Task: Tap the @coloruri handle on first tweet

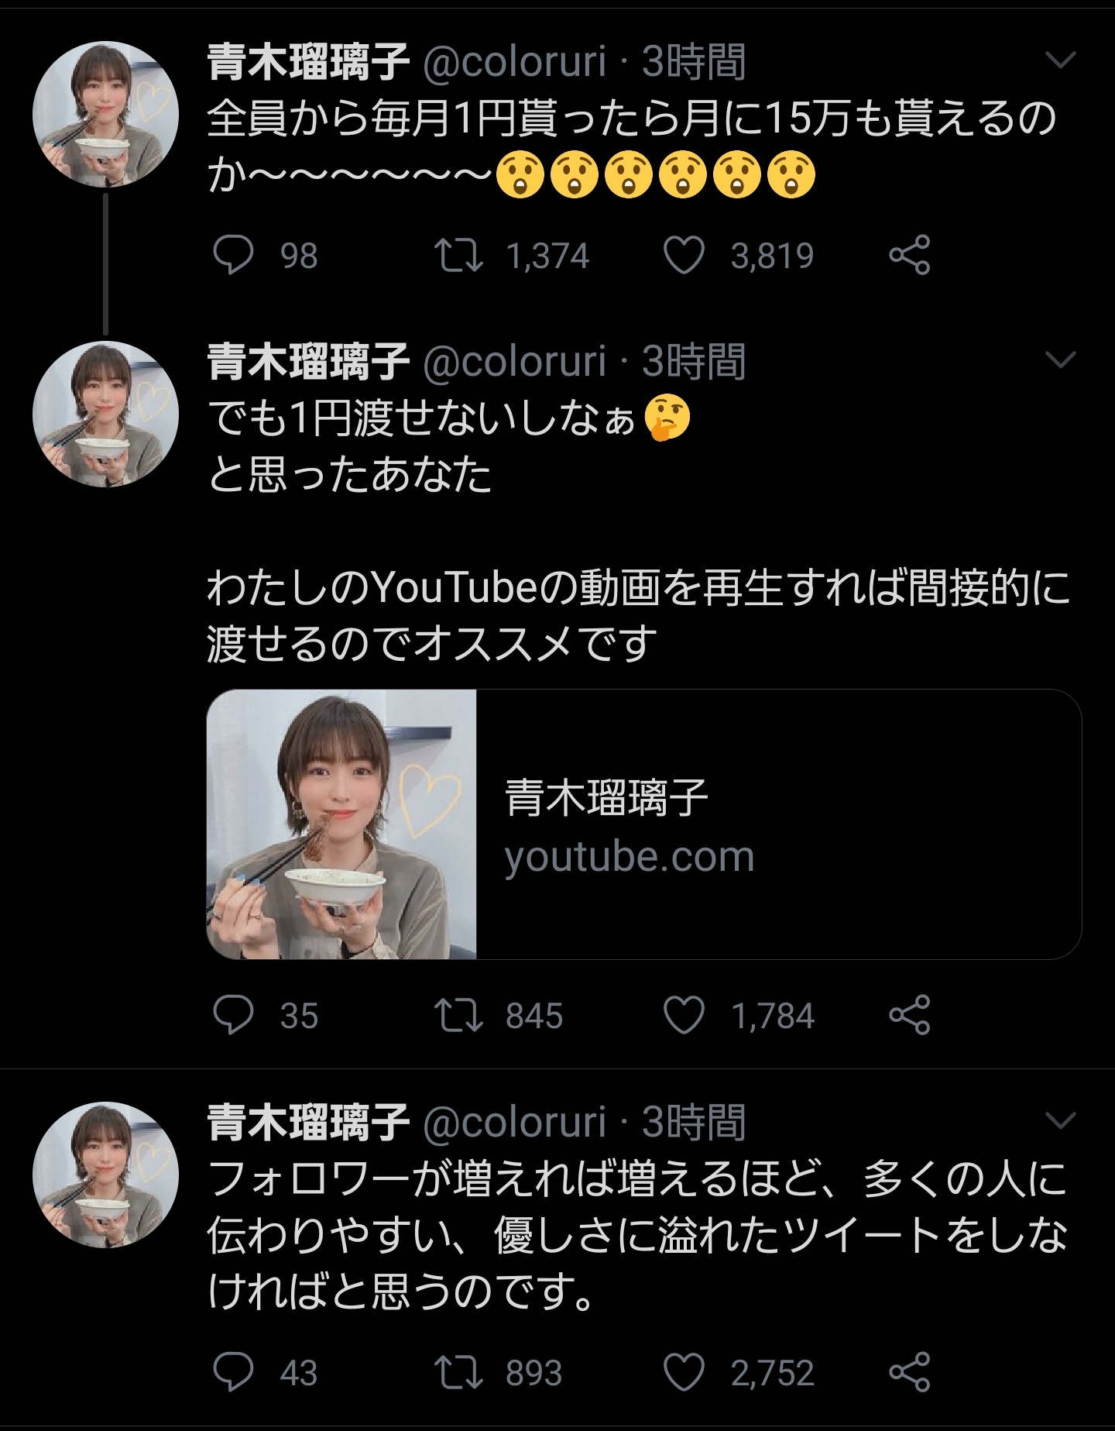Action: point(514,60)
